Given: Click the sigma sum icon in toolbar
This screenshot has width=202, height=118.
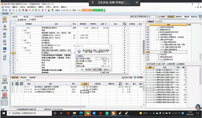Looking at the screenshot, I should [x=46, y=10].
